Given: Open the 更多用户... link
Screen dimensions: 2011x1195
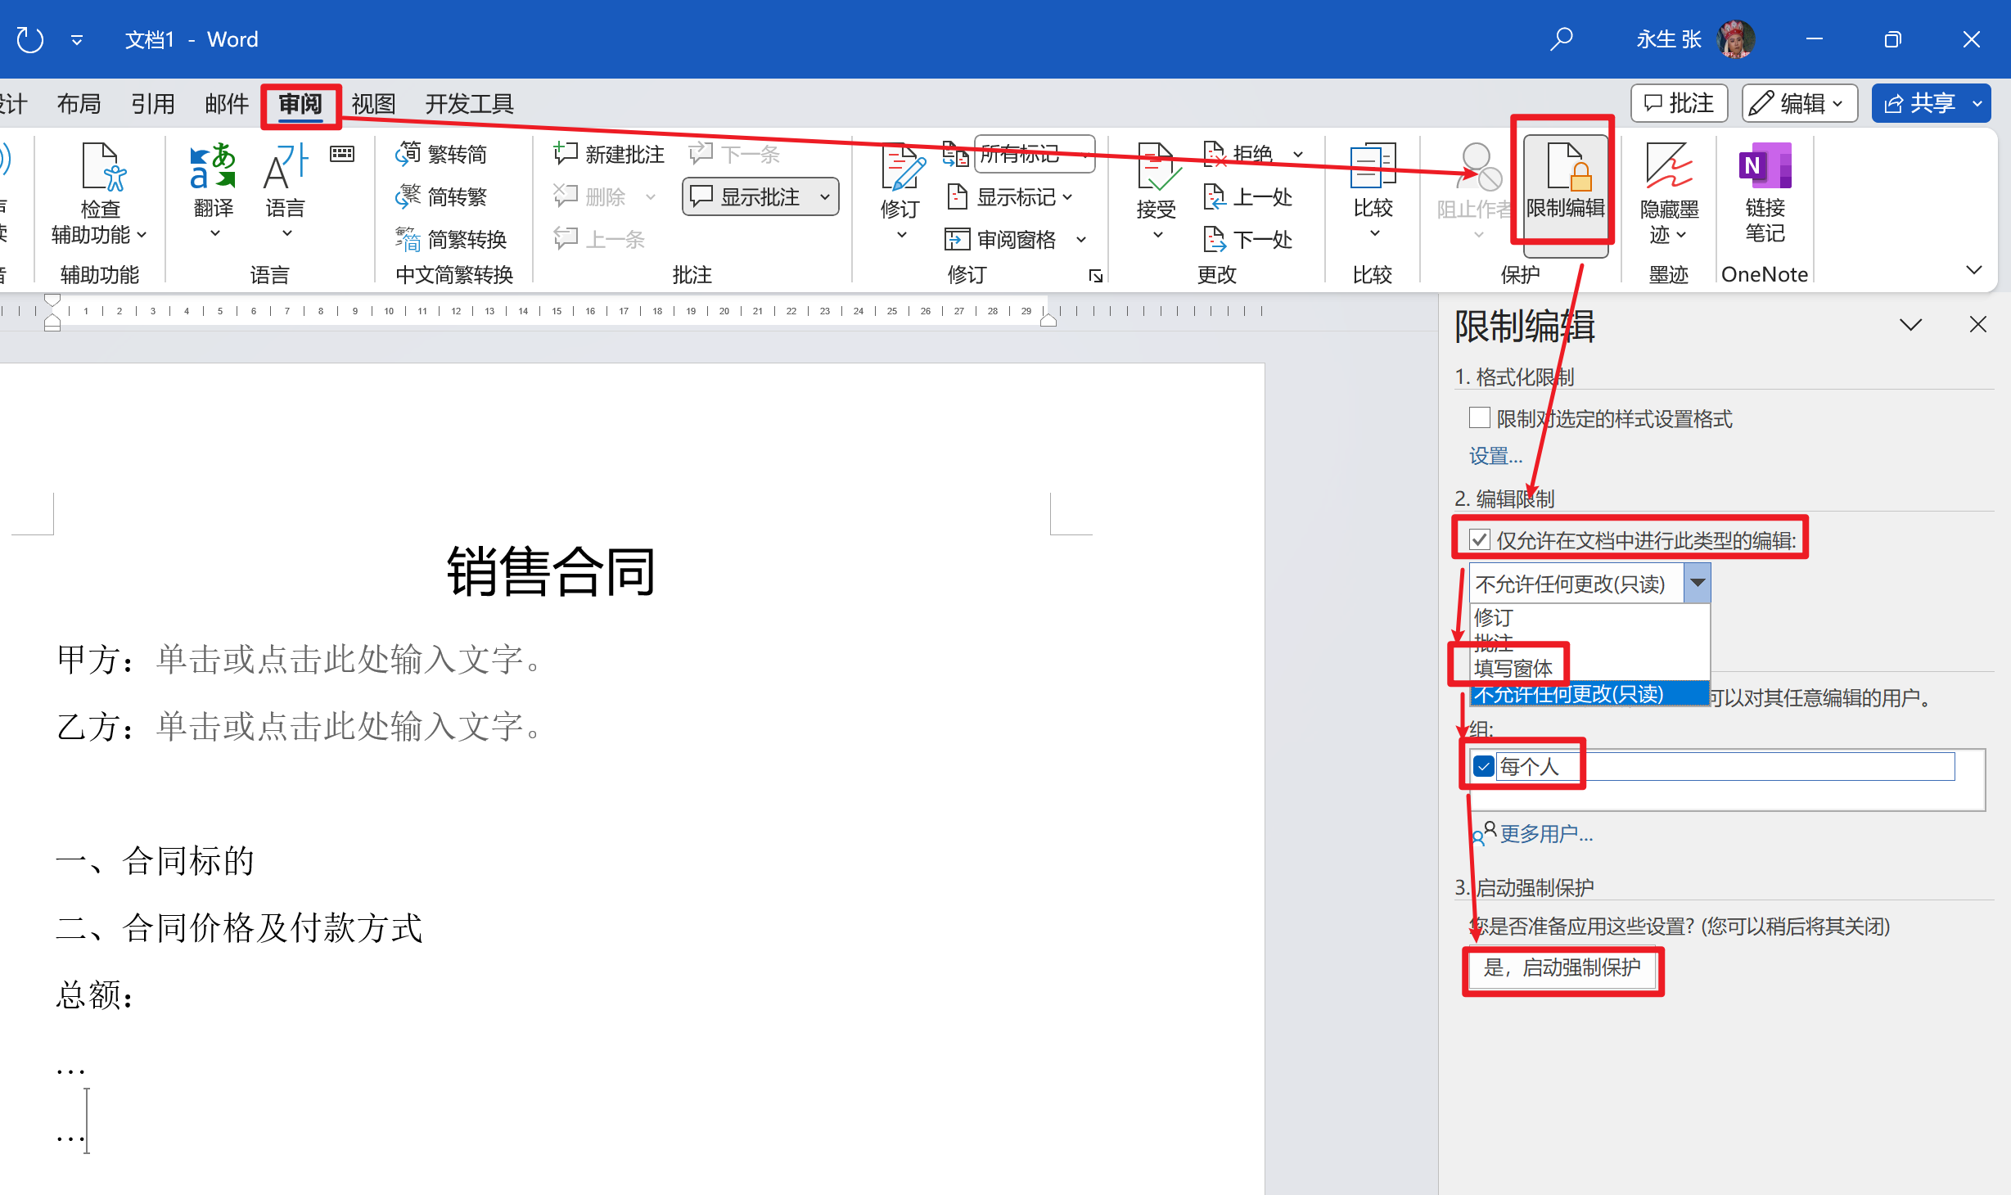Looking at the screenshot, I should pyautogui.click(x=1545, y=834).
